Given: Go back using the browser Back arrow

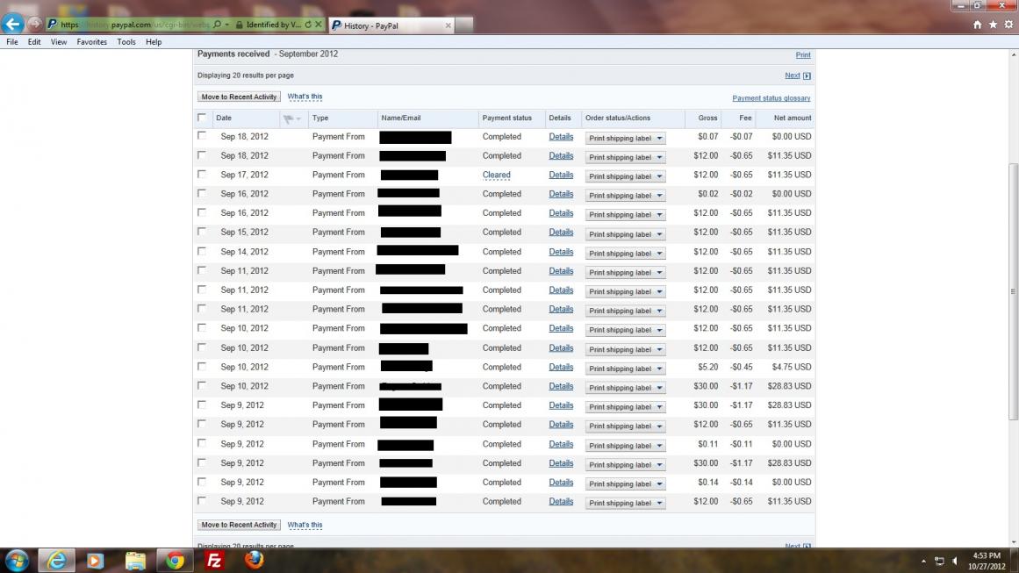Looking at the screenshot, I should pos(12,24).
